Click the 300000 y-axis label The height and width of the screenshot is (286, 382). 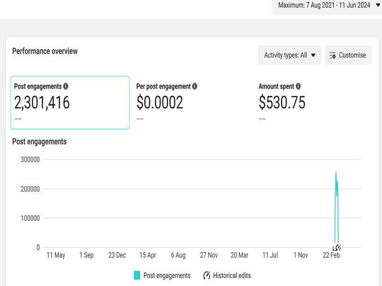(30, 159)
